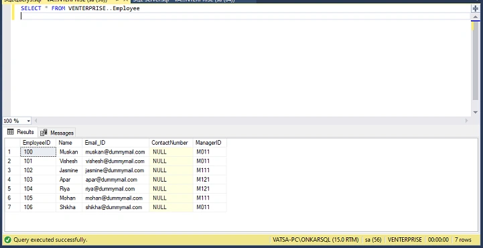This screenshot has height=248, width=483.
Task: Click the Muskan name cell
Action: pyautogui.click(x=69, y=152)
